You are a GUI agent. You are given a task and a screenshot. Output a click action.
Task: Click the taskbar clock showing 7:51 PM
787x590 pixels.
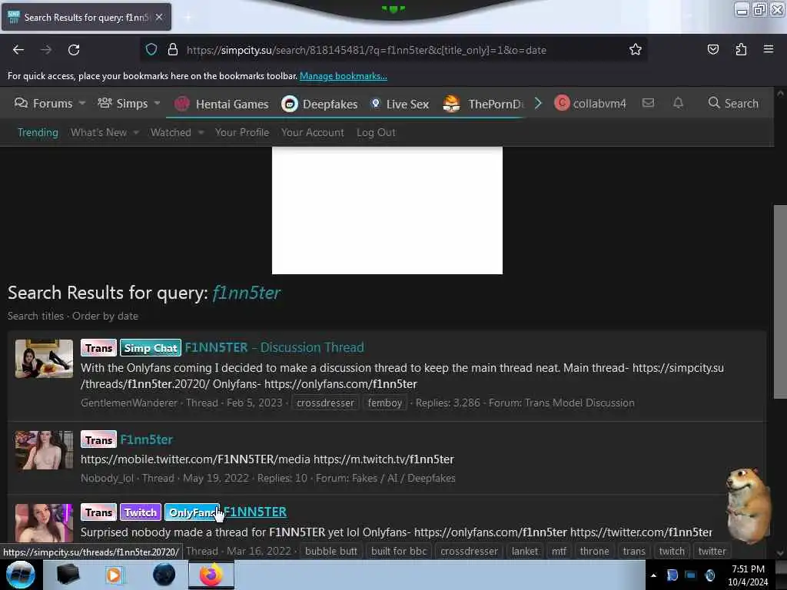[748, 575]
